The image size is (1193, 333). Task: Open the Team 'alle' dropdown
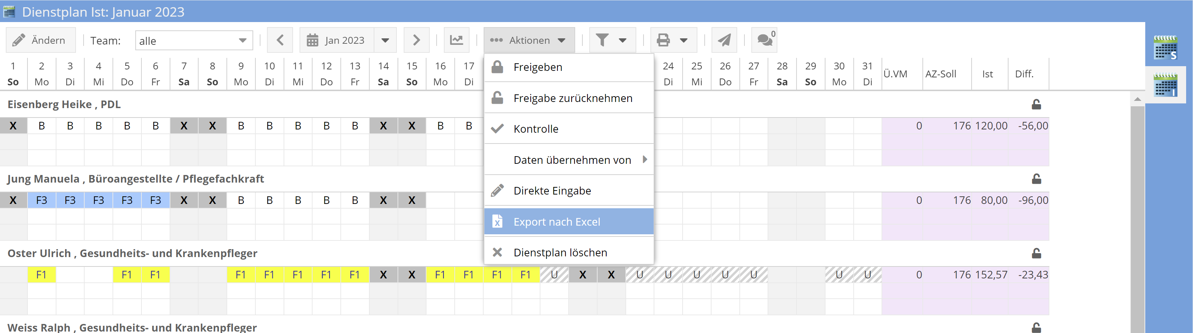(193, 40)
